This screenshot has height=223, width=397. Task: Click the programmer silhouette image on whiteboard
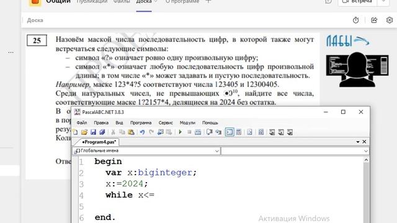[x=357, y=69]
